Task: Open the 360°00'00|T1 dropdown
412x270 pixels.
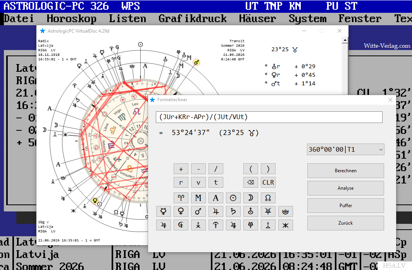Action: pyautogui.click(x=345, y=149)
